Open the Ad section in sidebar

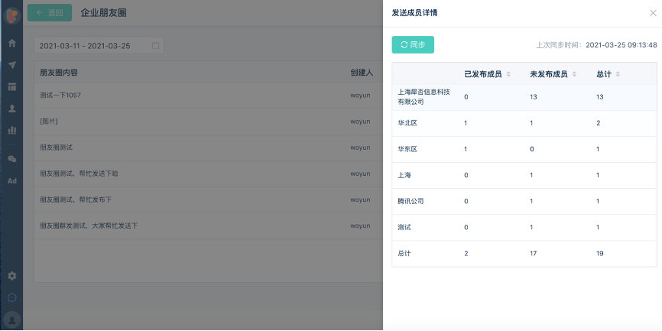[x=12, y=180]
